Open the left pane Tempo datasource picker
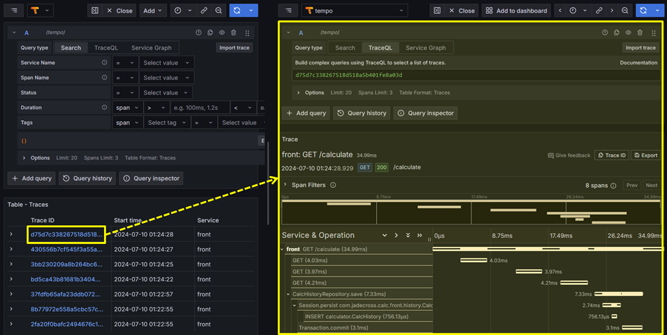The width and height of the screenshot is (667, 335). coord(41,11)
